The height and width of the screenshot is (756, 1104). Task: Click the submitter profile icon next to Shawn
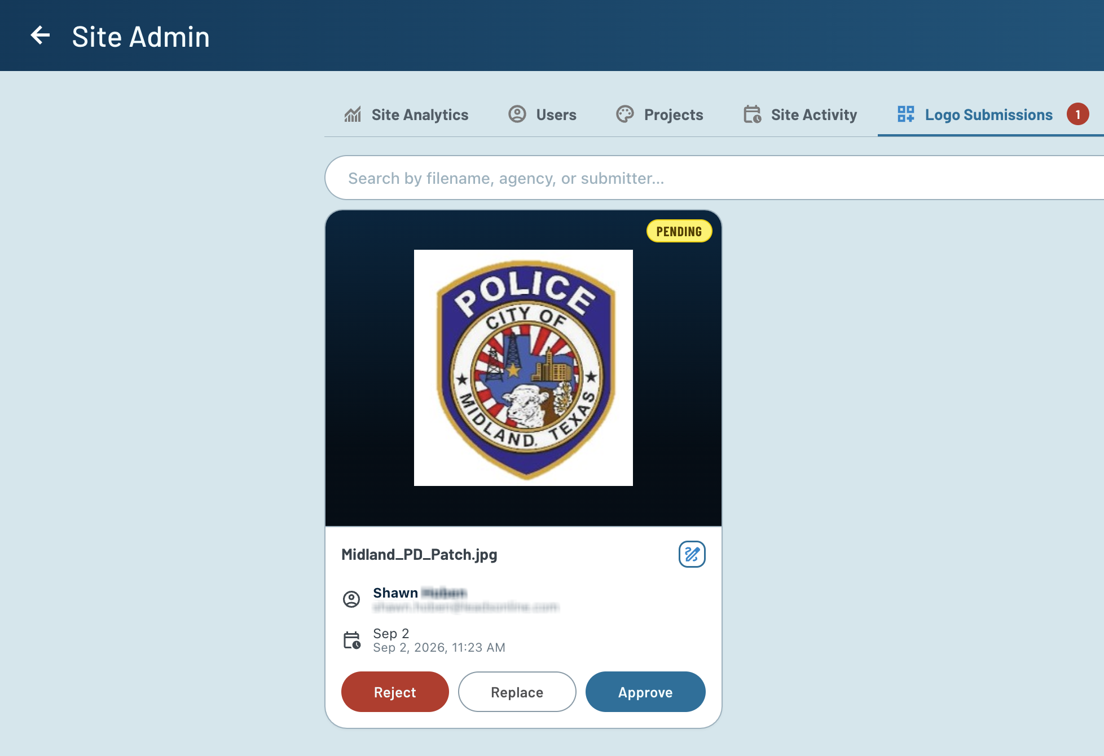click(351, 599)
